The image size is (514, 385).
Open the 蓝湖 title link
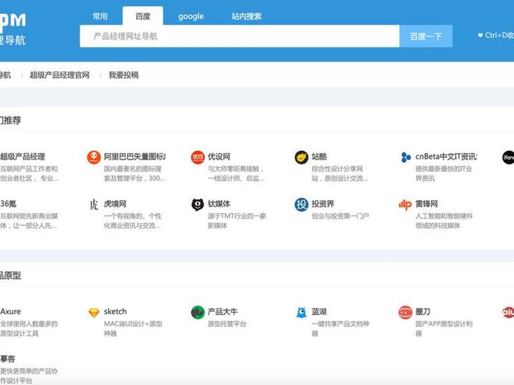(319, 311)
